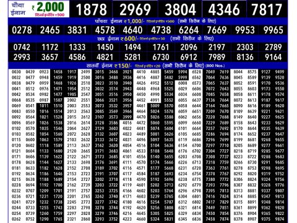Select sixth prize number 2993
297x223 pixels.
pos(22,57)
